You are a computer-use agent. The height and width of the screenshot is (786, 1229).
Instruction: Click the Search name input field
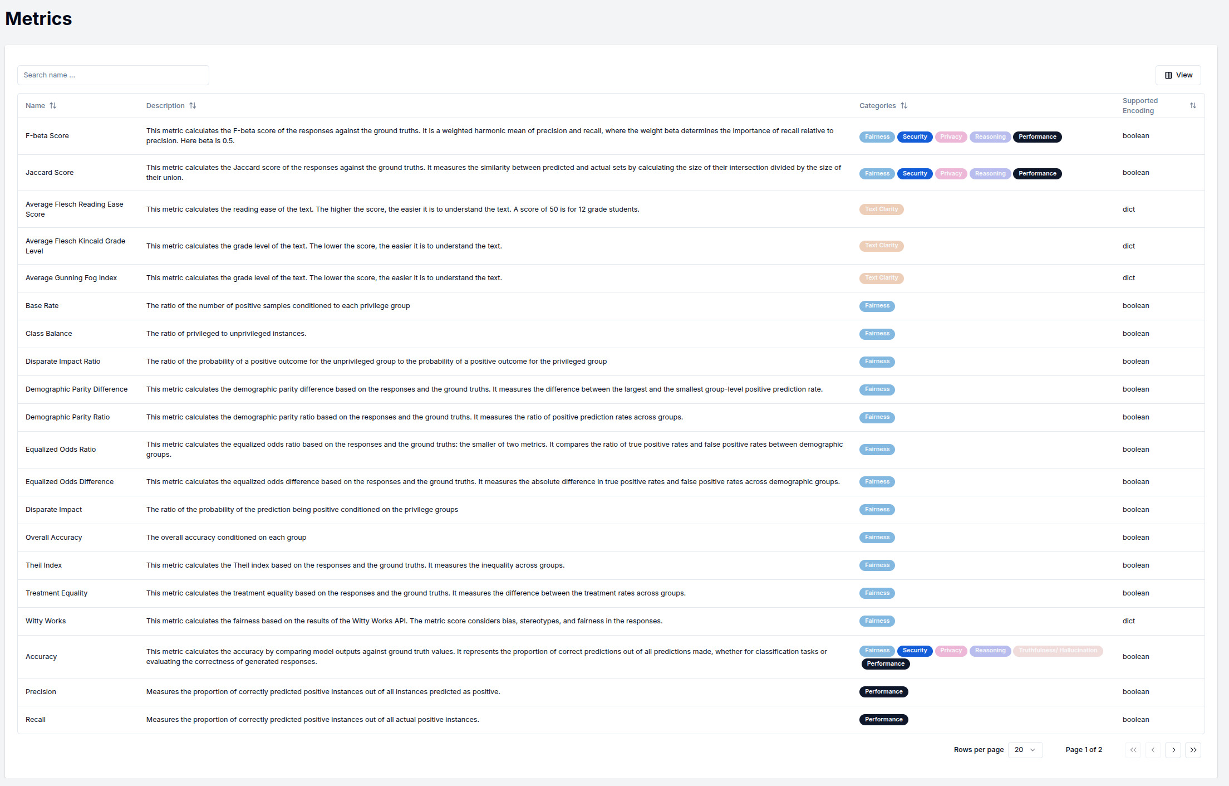113,75
